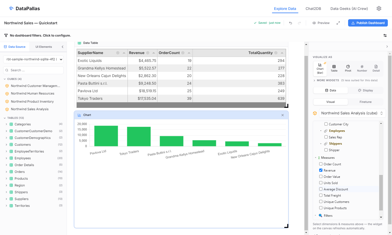The width and height of the screenshot is (392, 235).
Task: Open the Northwind Sales Analysis cube selector
Action: pyautogui.click(x=352, y=113)
